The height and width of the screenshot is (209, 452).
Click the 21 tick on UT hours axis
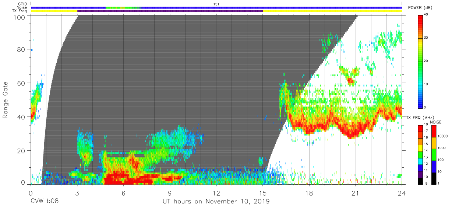point(355,193)
